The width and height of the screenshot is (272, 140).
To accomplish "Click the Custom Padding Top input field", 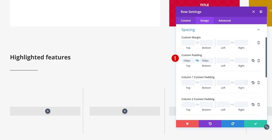I will click(x=188, y=61).
